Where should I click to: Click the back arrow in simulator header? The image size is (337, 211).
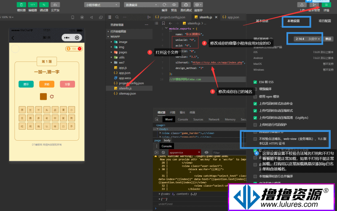pos(13,38)
